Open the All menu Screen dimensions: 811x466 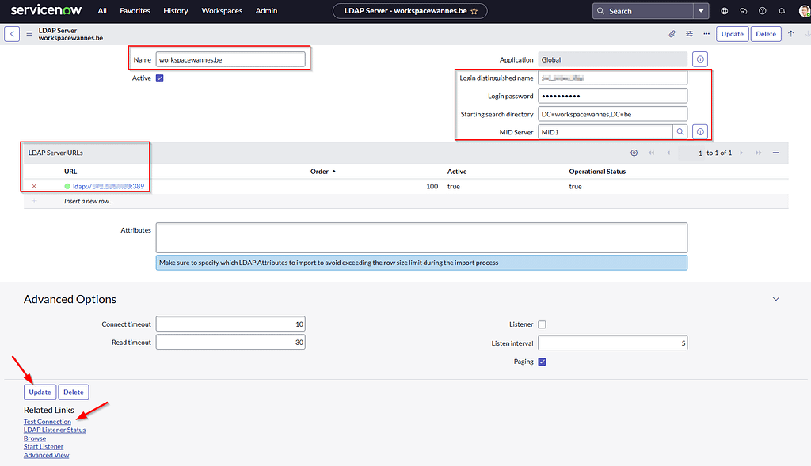coord(102,11)
